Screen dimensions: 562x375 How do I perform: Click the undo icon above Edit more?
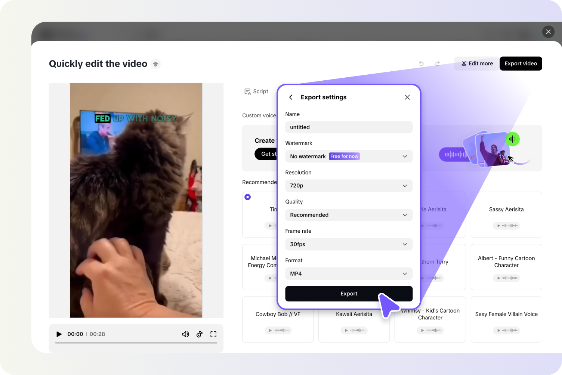pyautogui.click(x=421, y=63)
